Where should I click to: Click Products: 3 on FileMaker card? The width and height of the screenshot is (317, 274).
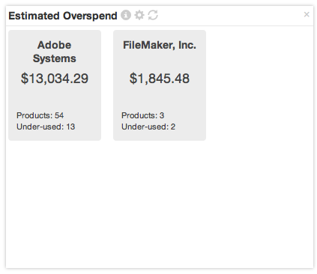pos(142,115)
